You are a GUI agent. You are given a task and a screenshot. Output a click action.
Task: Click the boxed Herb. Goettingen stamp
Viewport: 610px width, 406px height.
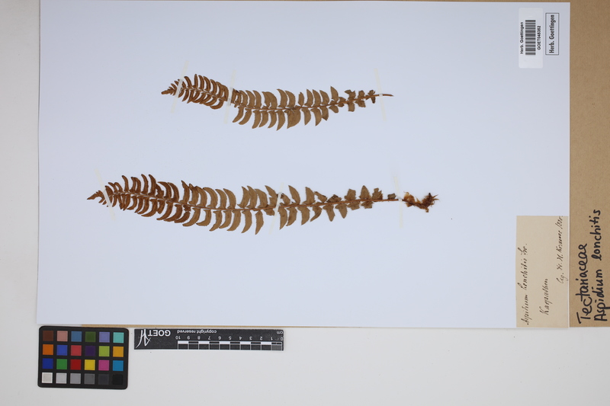(552, 34)
